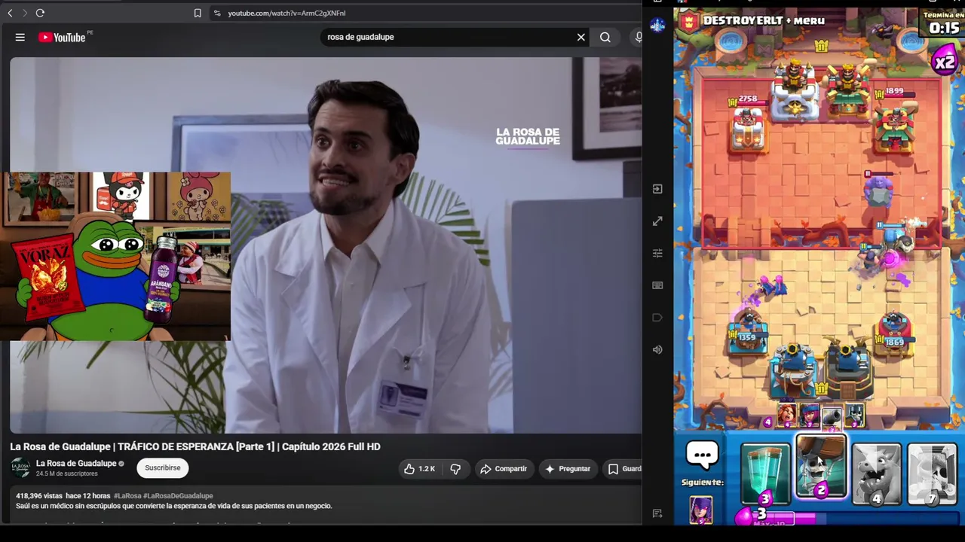Open the La Rosa de Guadalupe channel name

coord(76,463)
